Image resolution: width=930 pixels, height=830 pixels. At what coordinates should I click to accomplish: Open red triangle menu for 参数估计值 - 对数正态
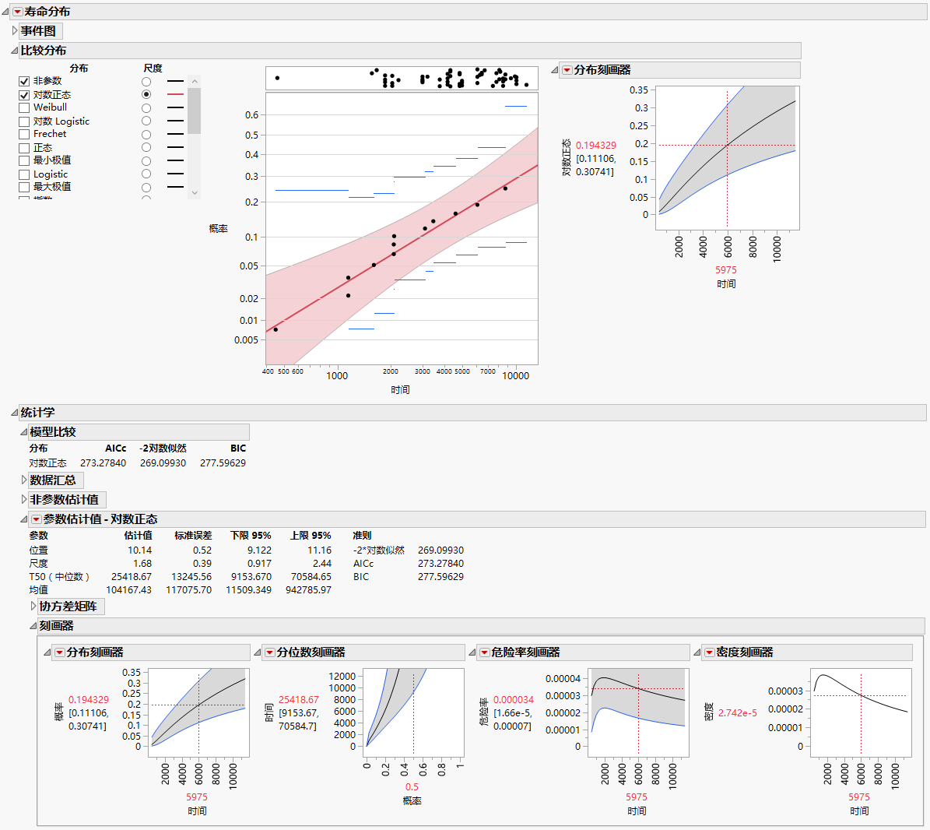[x=36, y=519]
